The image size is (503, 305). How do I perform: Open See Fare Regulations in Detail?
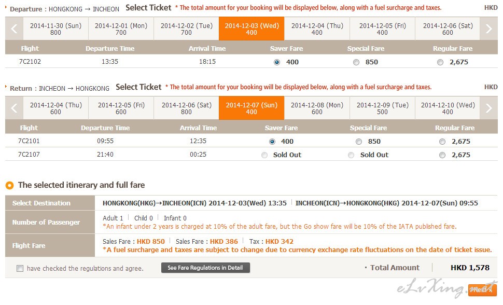205,268
